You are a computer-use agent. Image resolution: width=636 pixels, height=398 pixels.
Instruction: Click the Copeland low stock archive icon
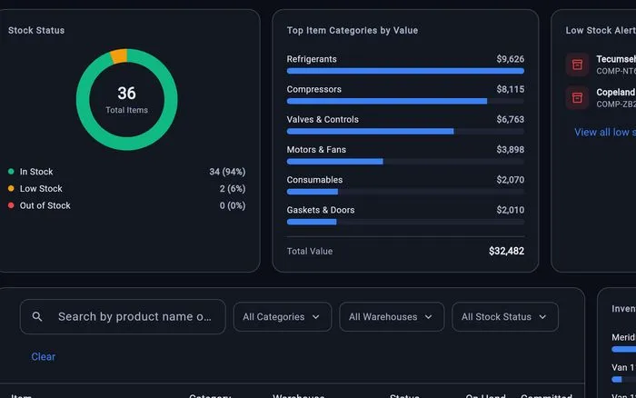pos(577,98)
